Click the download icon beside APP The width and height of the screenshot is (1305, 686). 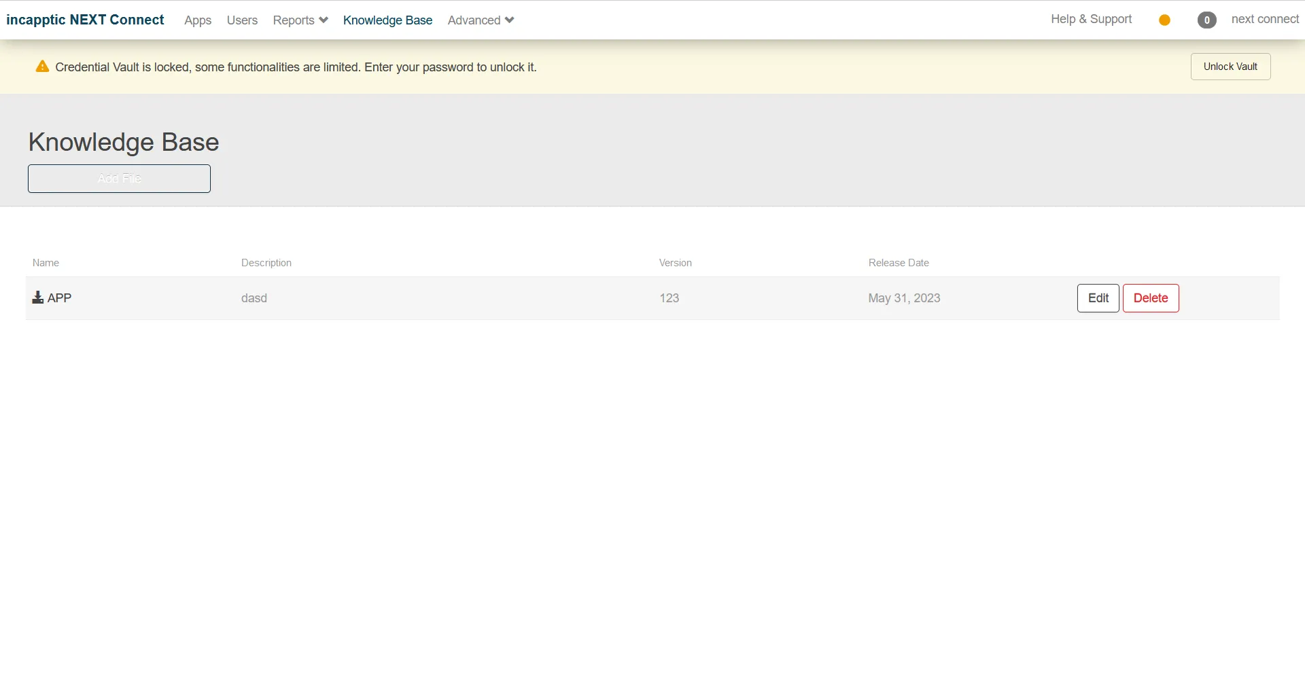38,297
